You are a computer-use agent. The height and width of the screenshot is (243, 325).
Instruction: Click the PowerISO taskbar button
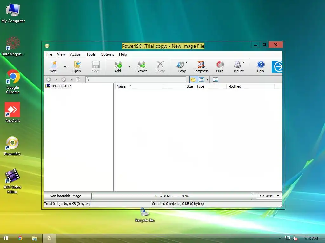49,238
